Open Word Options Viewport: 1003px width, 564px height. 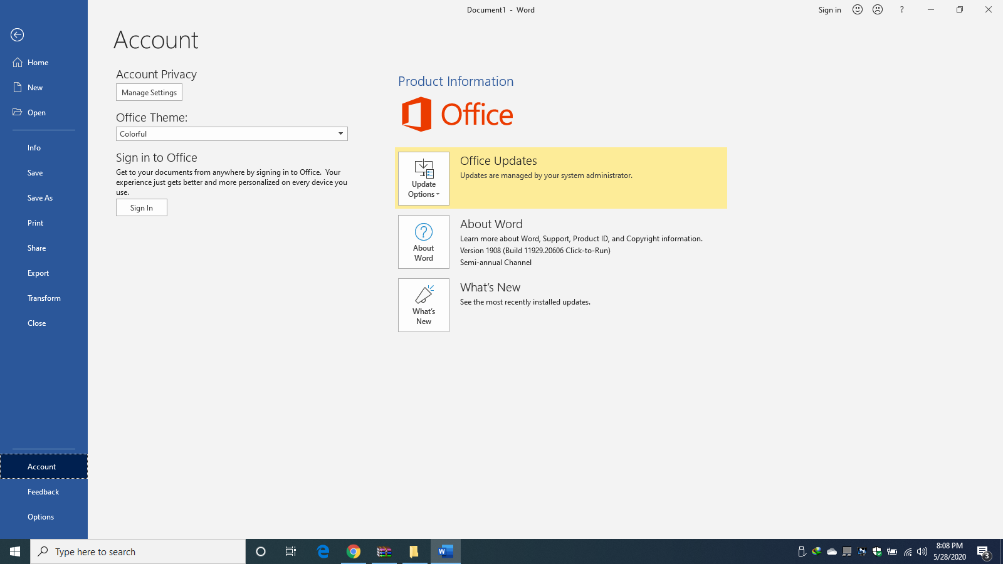click(44, 517)
